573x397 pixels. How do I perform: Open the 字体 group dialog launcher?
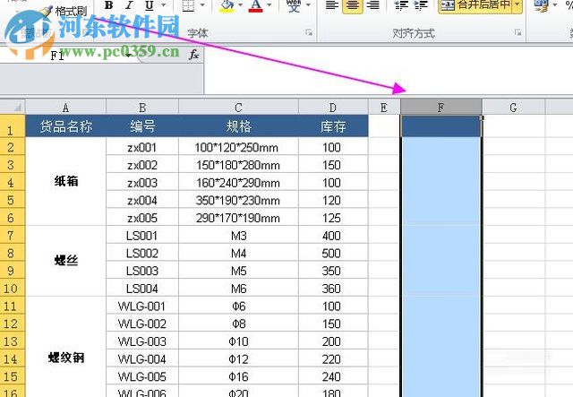click(x=309, y=33)
